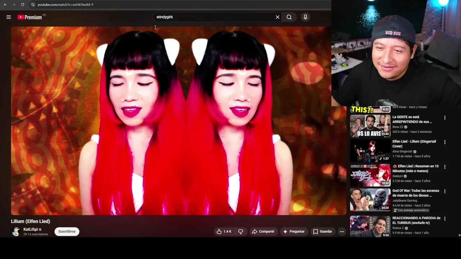Open title God Of War: Todas las escenas
This screenshot has width=461, height=259.
[416, 193]
